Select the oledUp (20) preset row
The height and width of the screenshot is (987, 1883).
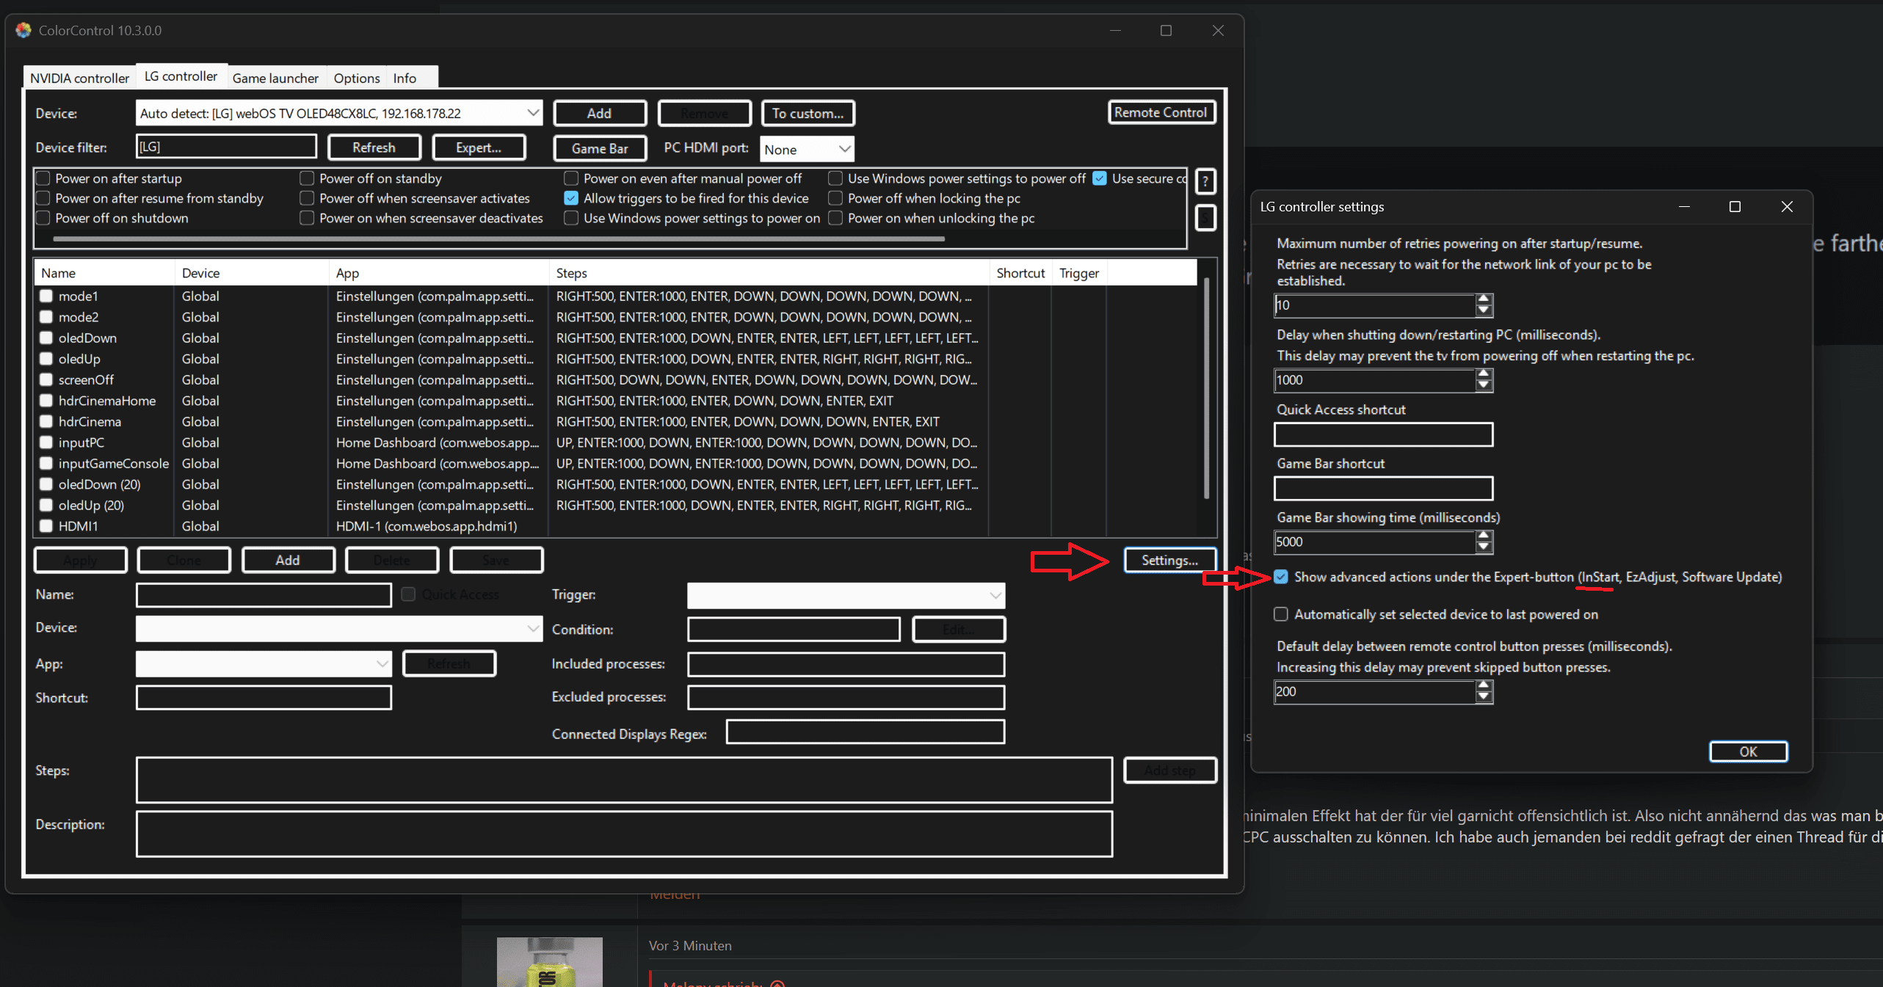point(615,505)
